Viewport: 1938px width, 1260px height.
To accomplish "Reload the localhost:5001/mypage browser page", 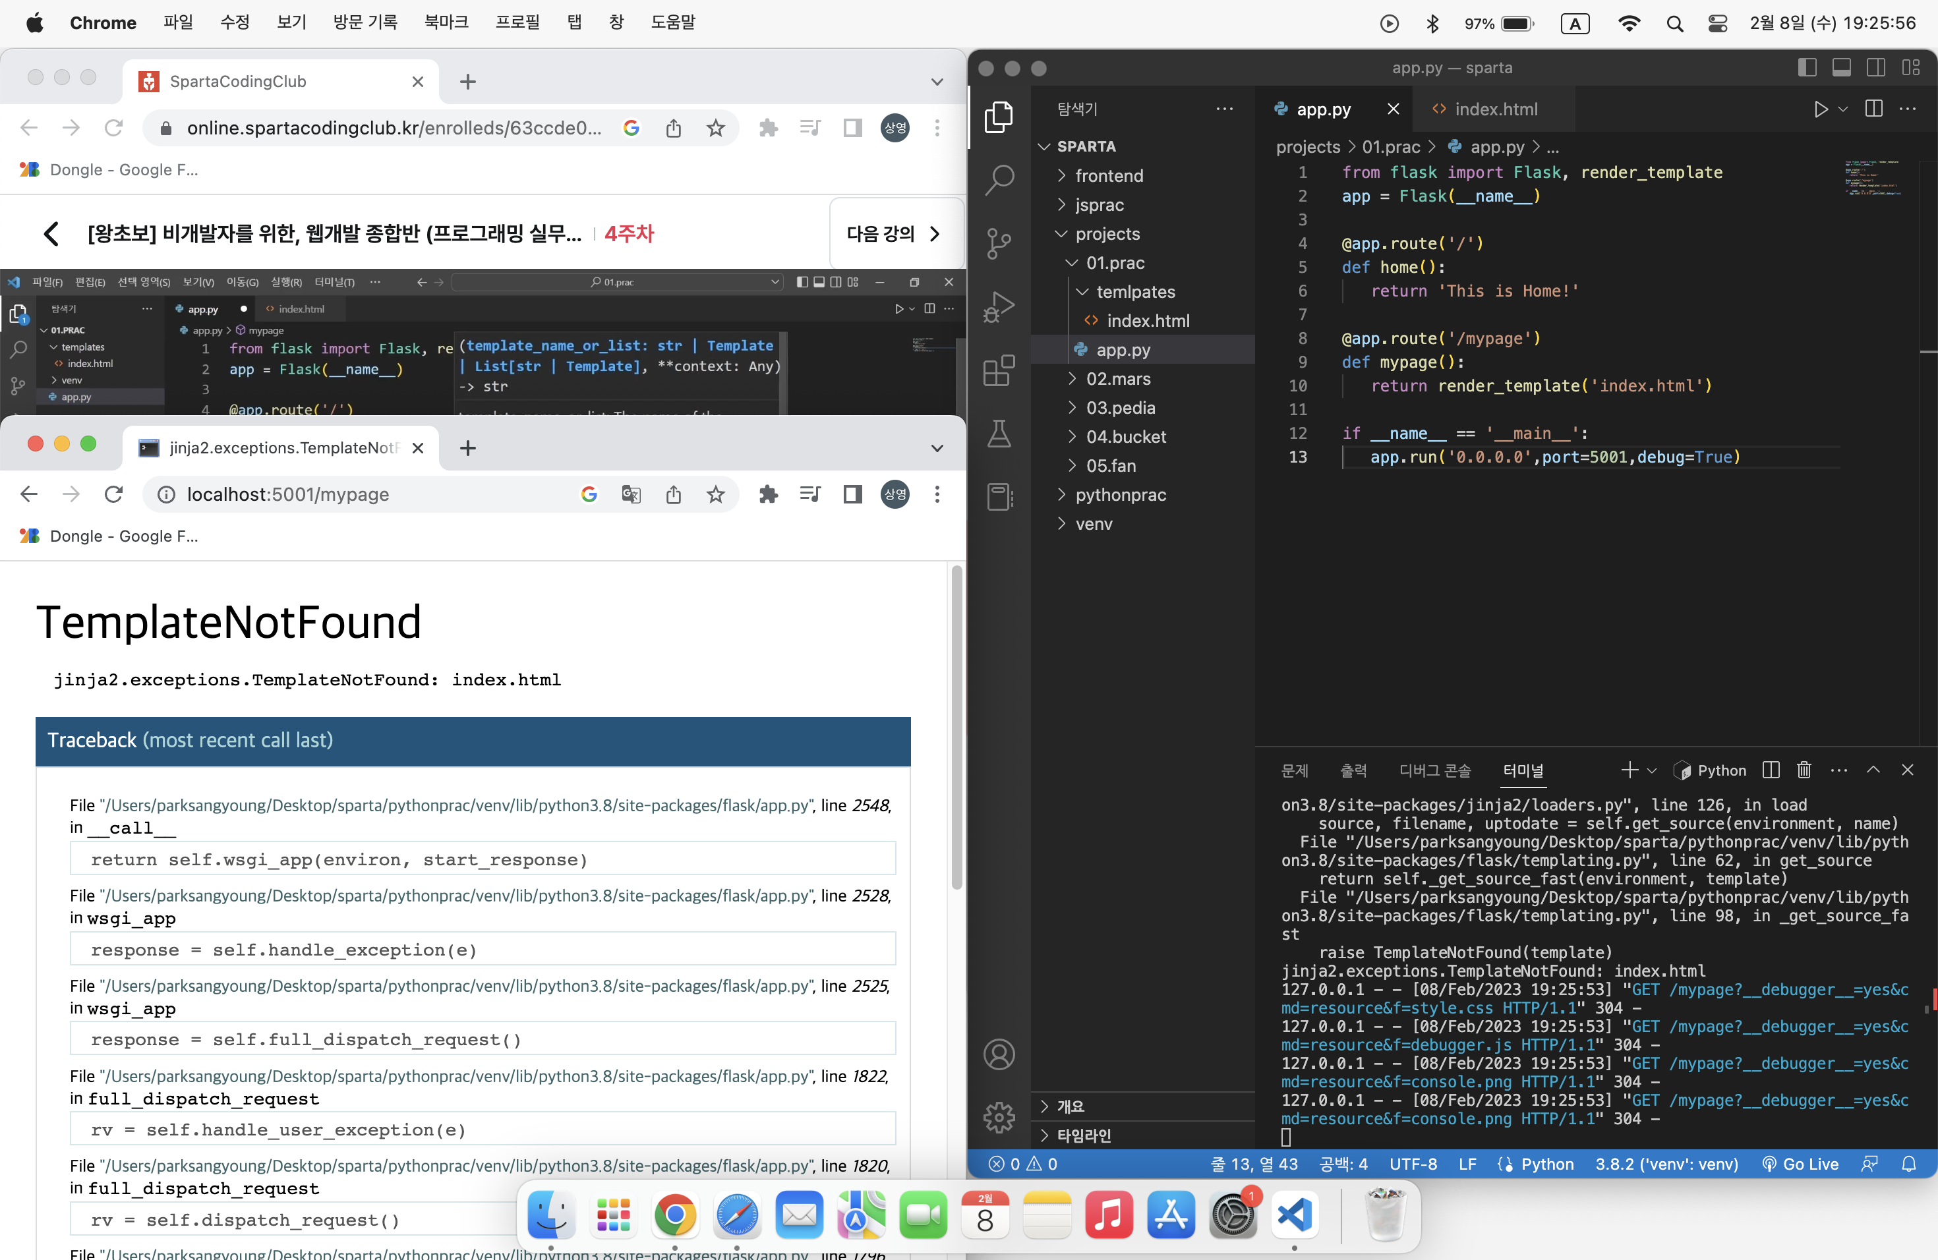I will (x=113, y=494).
